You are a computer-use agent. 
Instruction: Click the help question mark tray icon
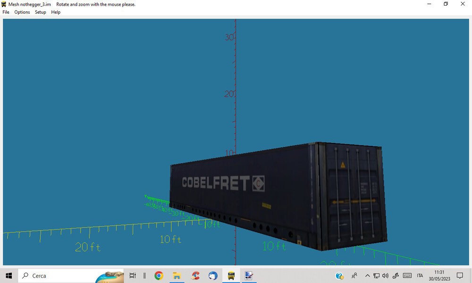(x=339, y=275)
